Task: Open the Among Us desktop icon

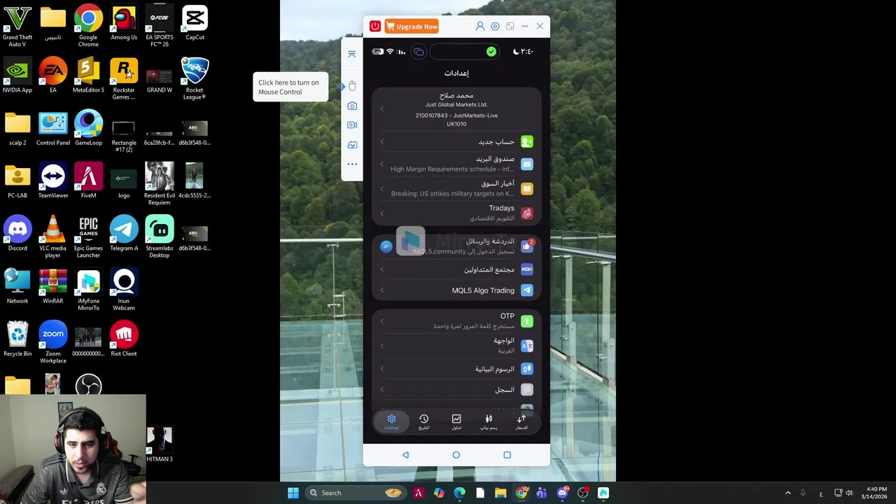Action: (x=124, y=23)
